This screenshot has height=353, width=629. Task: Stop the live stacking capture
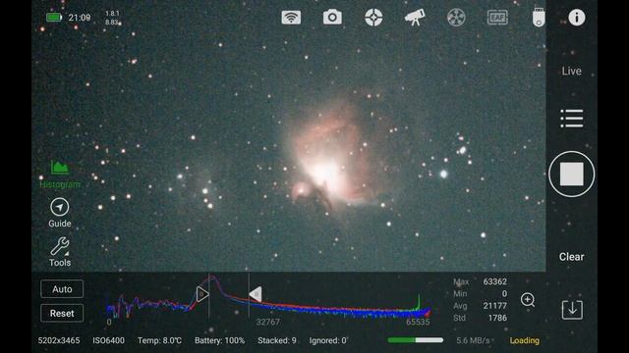(x=572, y=175)
